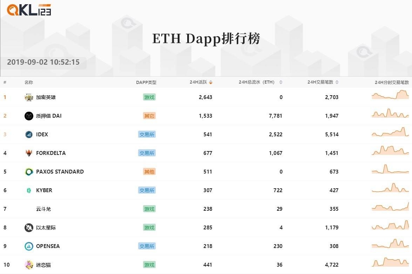This screenshot has width=412, height=274.
Task: Select the 1,533 active value
Action: (x=205, y=116)
